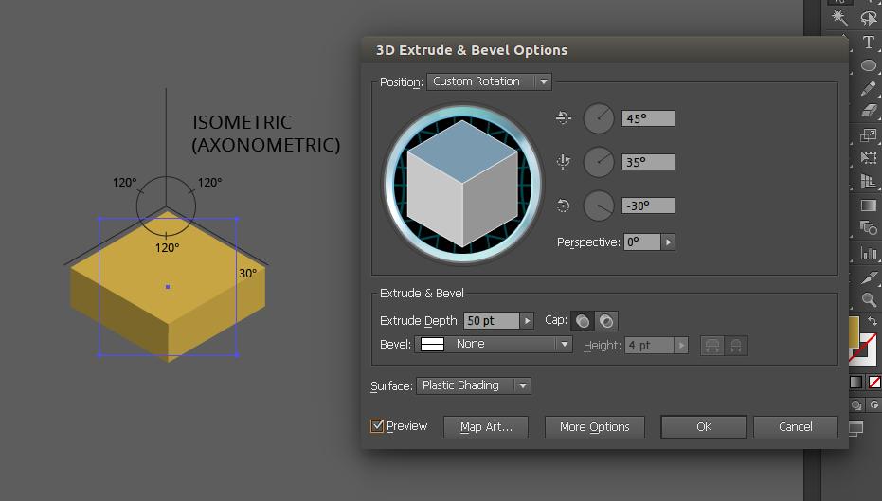Select the Free Transform tool
The width and height of the screenshot is (882, 501).
[x=869, y=158]
